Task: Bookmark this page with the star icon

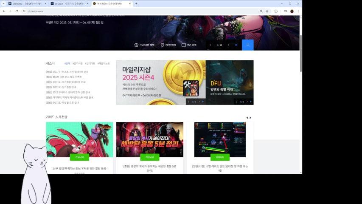Action: click(267, 11)
